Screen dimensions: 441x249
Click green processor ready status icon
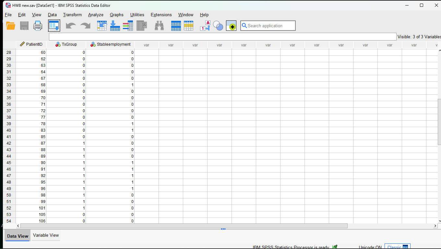coord(335,247)
